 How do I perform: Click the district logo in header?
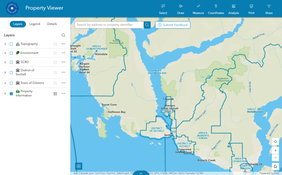12,8
